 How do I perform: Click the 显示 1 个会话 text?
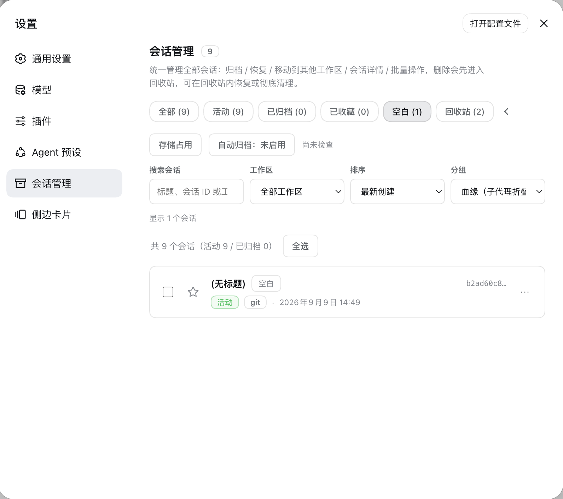173,218
